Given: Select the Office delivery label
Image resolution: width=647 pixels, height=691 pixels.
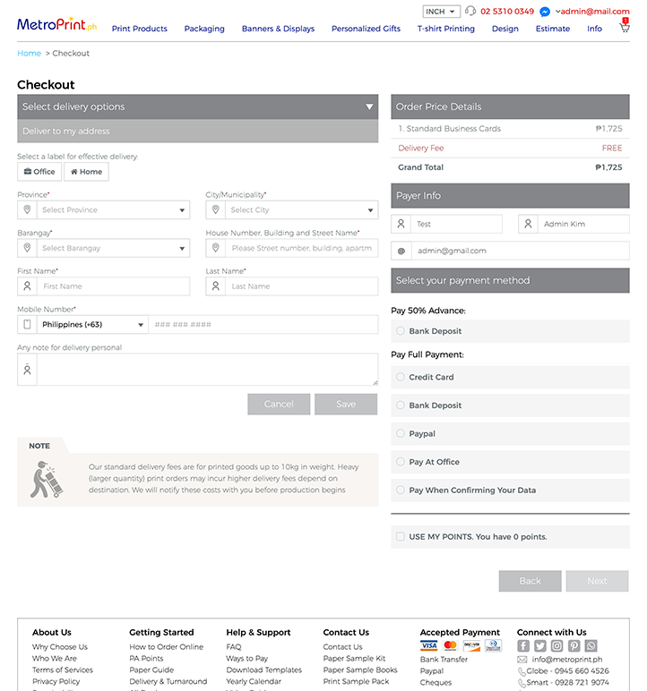Looking at the screenshot, I should (39, 172).
